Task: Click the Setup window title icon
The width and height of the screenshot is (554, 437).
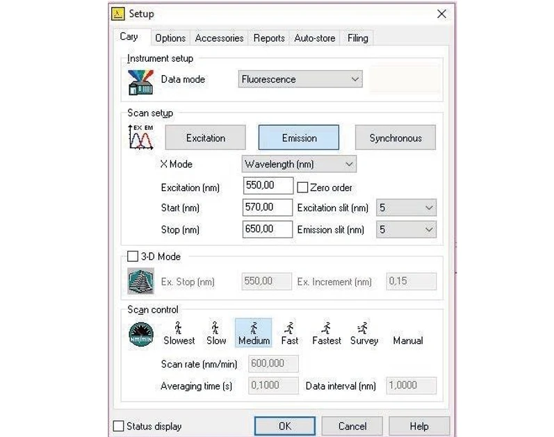Action: 118,14
